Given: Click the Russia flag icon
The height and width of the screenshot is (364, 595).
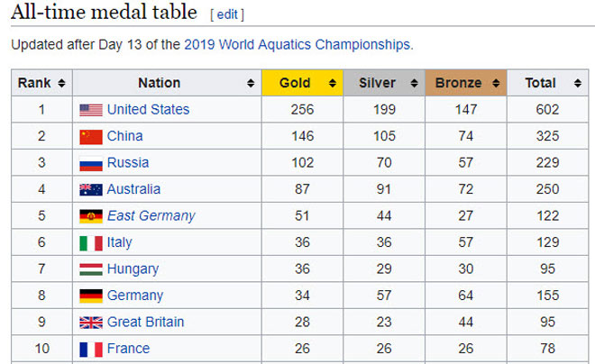Looking at the screenshot, I should (91, 164).
